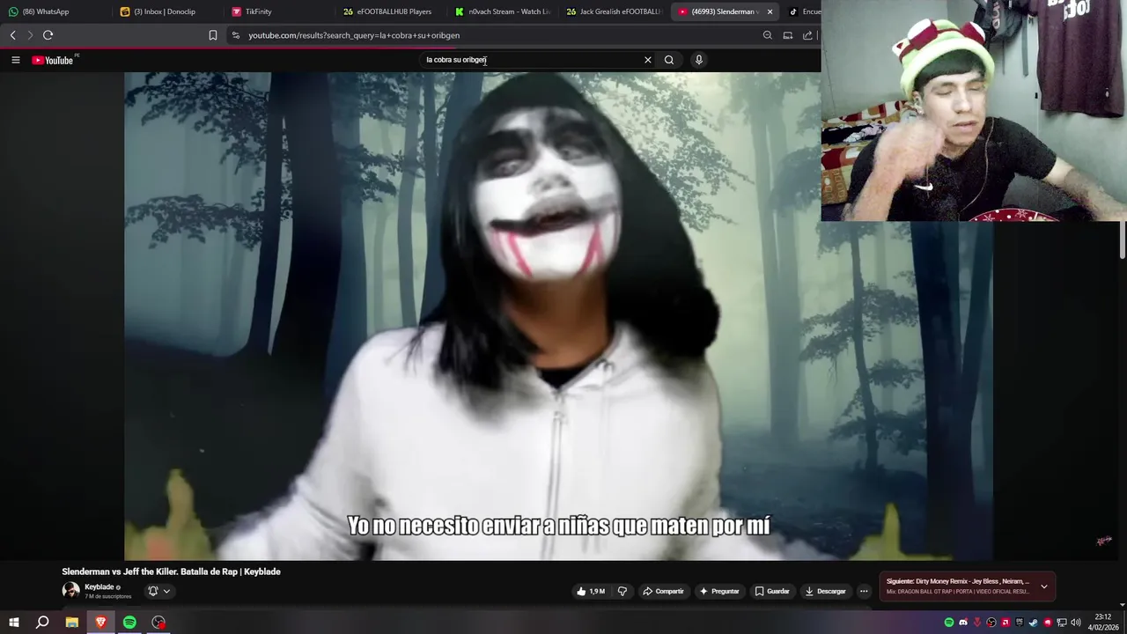
Task: Open Spotify from the taskbar
Action: 129,623
